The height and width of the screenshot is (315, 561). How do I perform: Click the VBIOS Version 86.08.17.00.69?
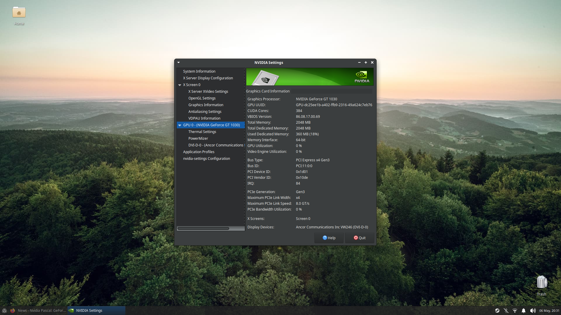308,117
